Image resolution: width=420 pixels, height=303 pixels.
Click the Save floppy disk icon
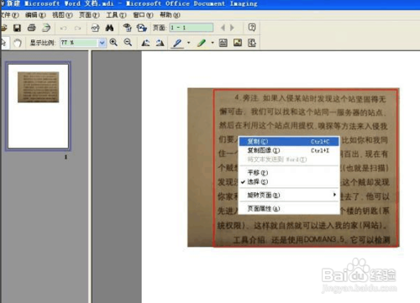coord(17,28)
